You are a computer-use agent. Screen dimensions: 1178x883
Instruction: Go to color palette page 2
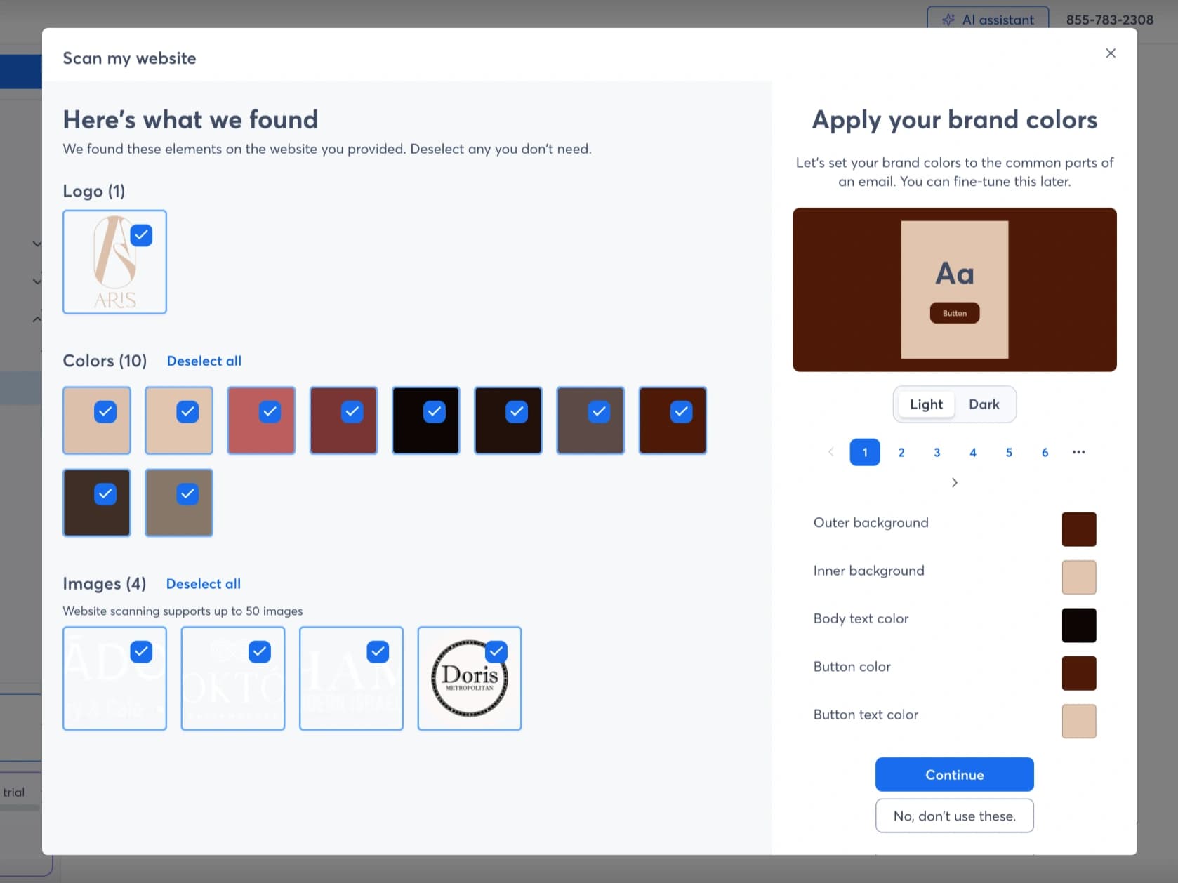901,453
